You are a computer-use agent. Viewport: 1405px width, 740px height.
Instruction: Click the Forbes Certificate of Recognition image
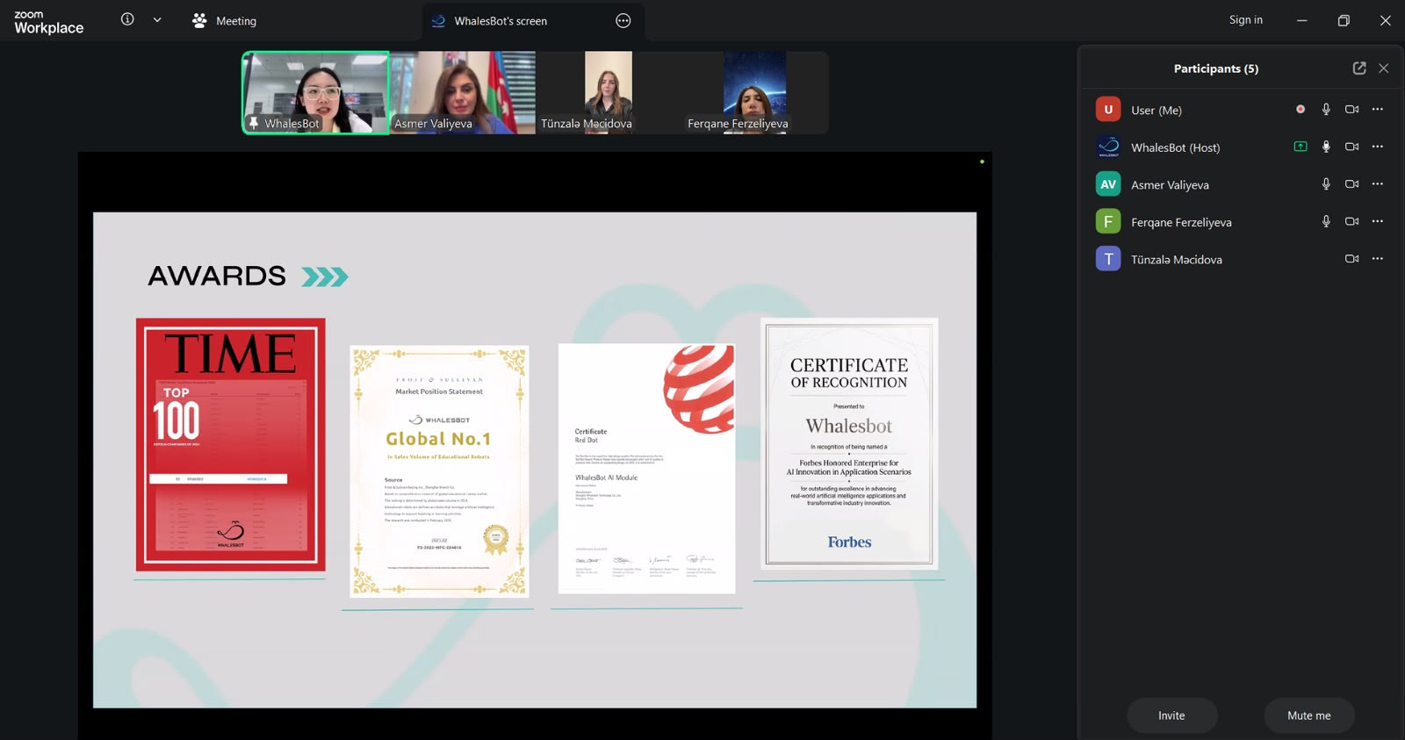click(849, 443)
